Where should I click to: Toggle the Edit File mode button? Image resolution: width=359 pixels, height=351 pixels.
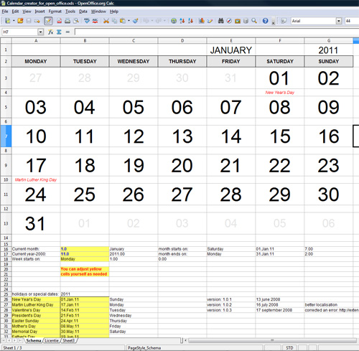[48, 21]
